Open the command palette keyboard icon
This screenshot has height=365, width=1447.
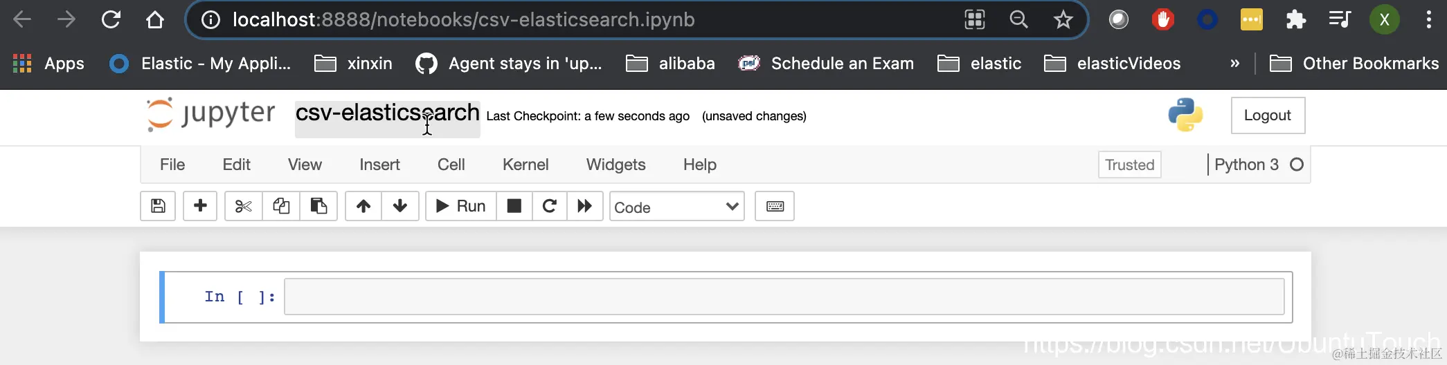[x=775, y=206]
